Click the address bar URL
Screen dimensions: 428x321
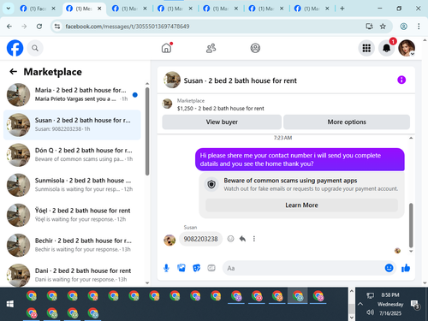click(128, 27)
